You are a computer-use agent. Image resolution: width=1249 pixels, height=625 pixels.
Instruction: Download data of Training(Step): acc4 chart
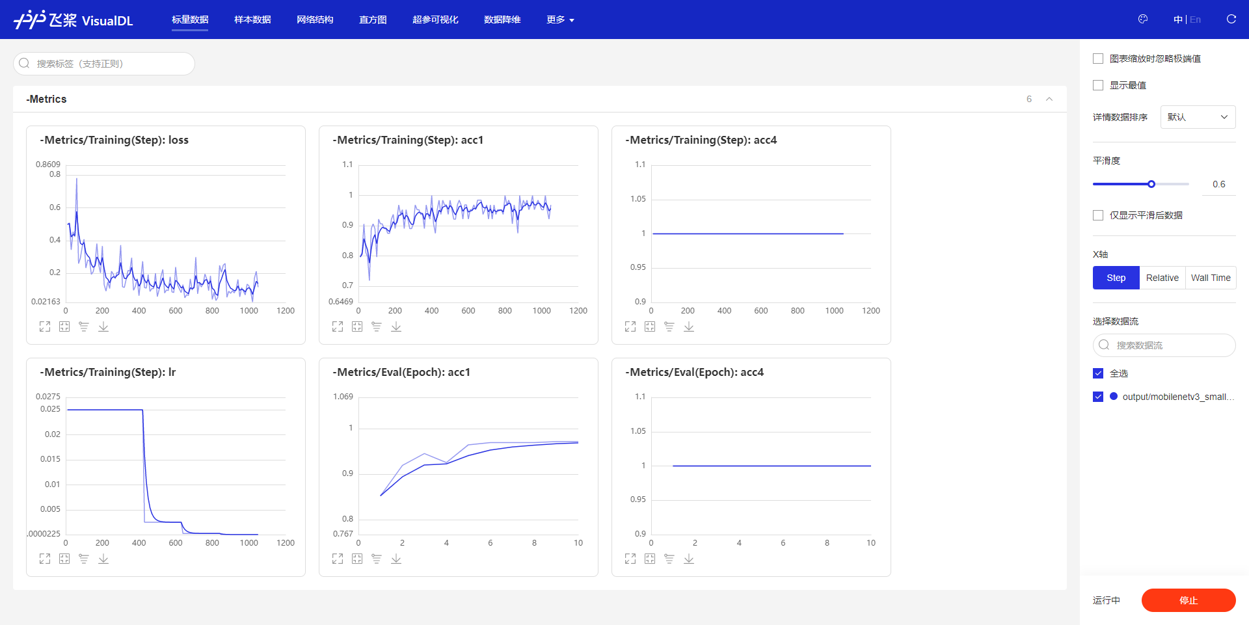pyautogui.click(x=689, y=326)
